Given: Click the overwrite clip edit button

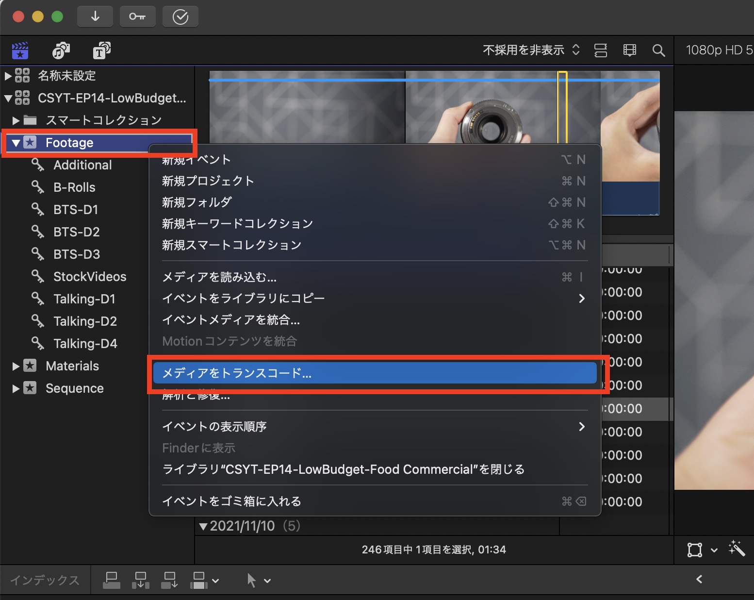Looking at the screenshot, I should coord(199,580).
